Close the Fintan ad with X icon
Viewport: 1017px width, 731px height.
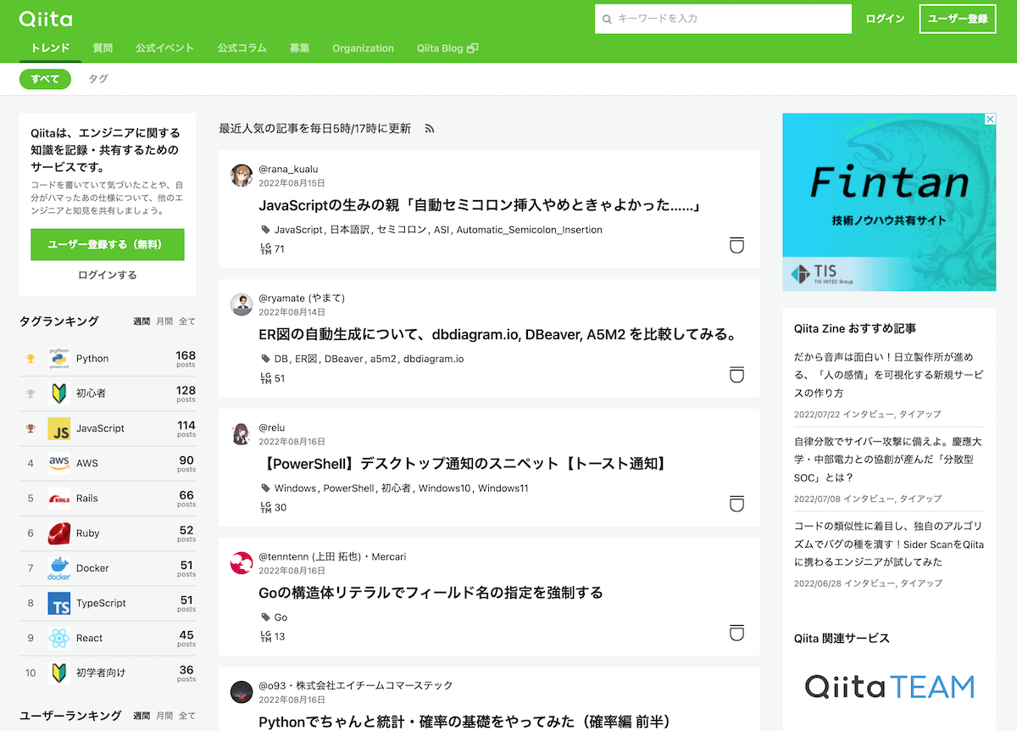click(x=989, y=120)
